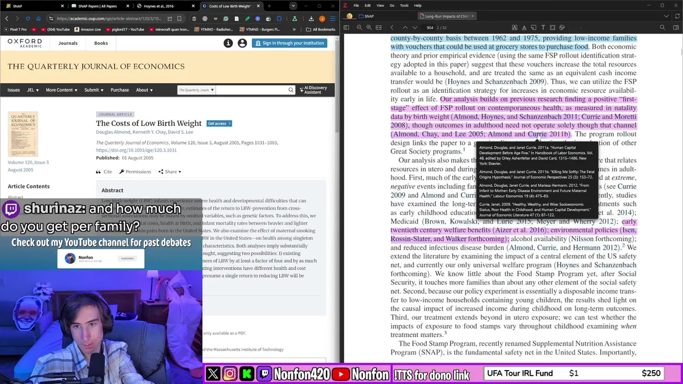683x384 pixels.
Task: Open author Douglas Almond's link
Action: click(x=113, y=132)
